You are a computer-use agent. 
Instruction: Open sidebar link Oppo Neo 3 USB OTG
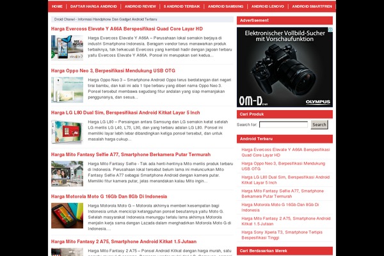click(284, 166)
